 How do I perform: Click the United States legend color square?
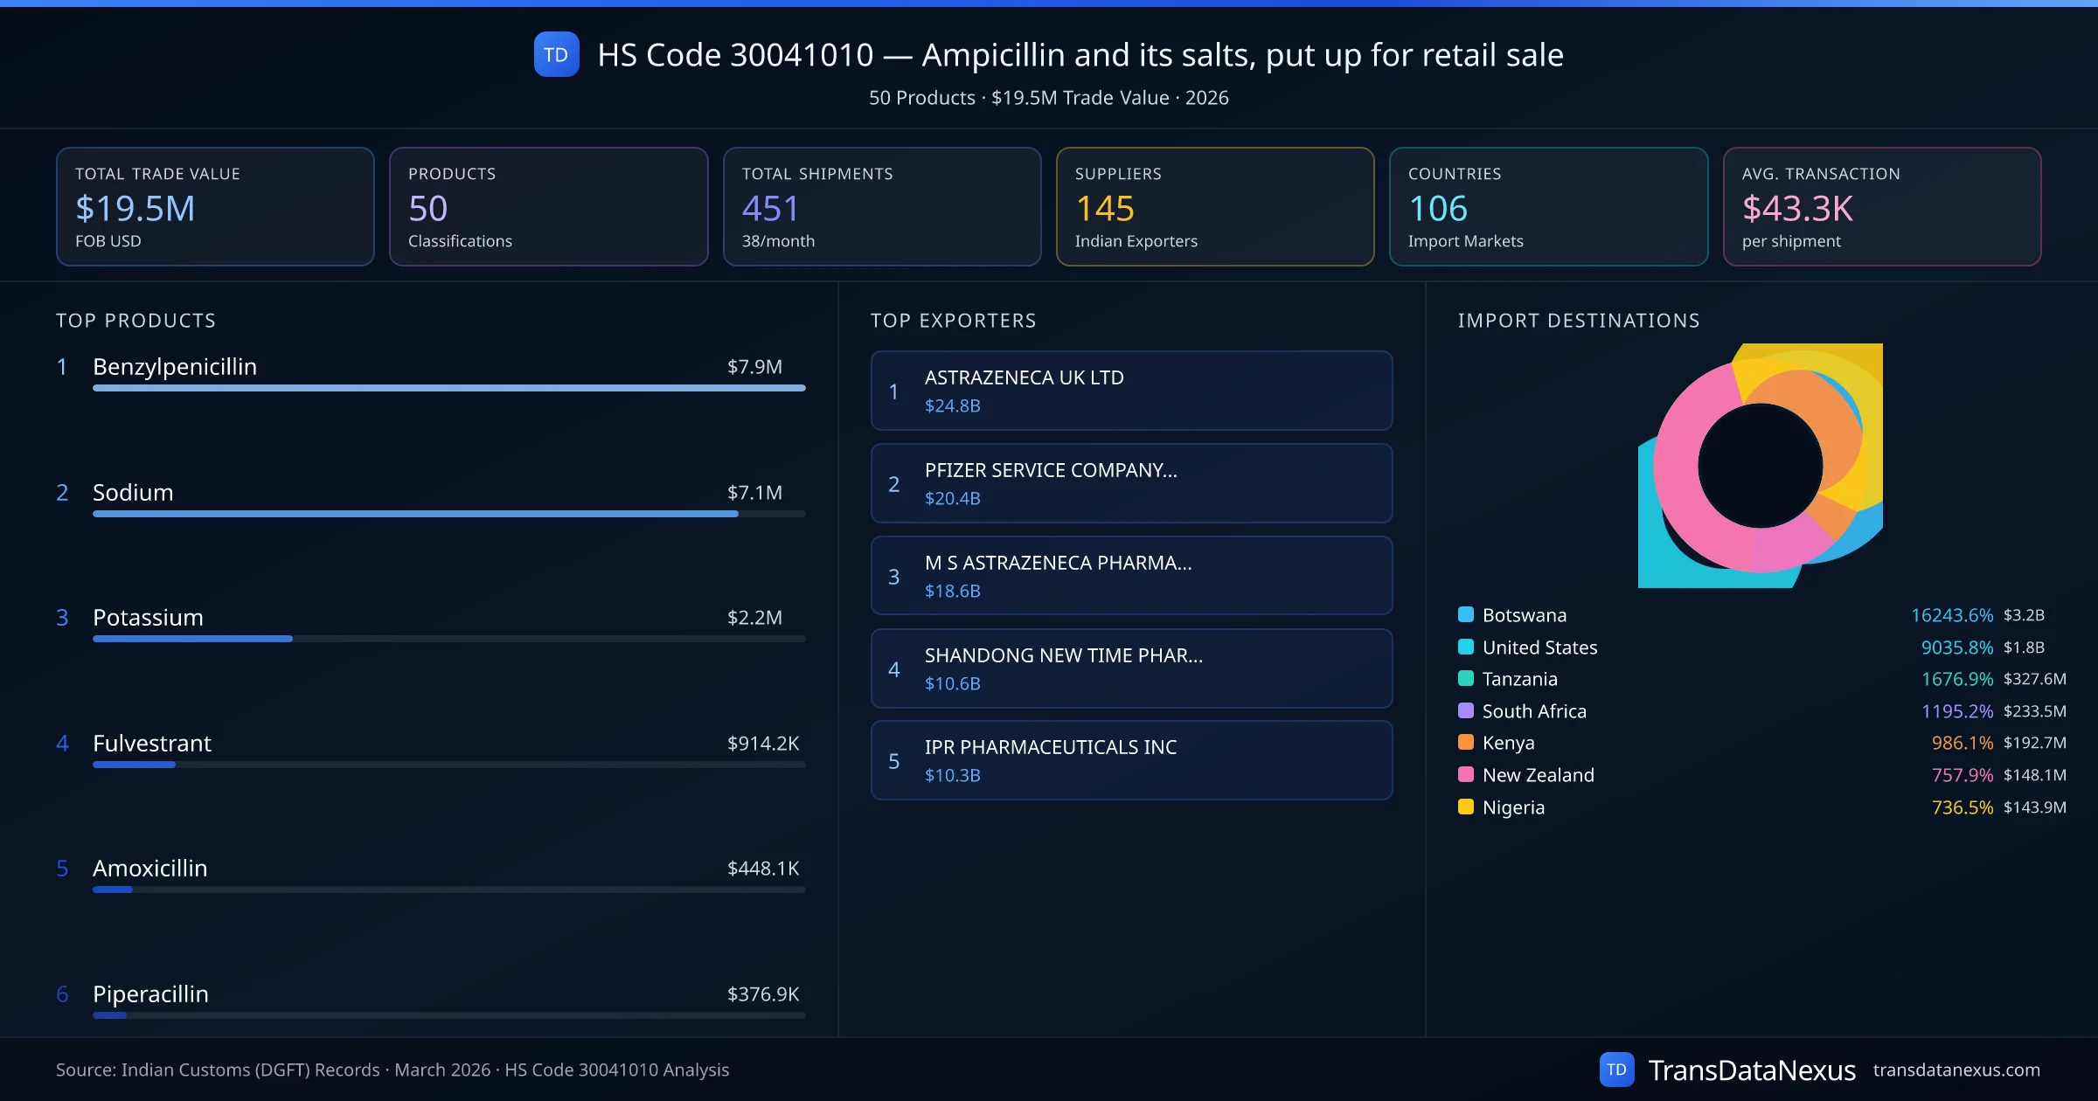pyautogui.click(x=1466, y=647)
